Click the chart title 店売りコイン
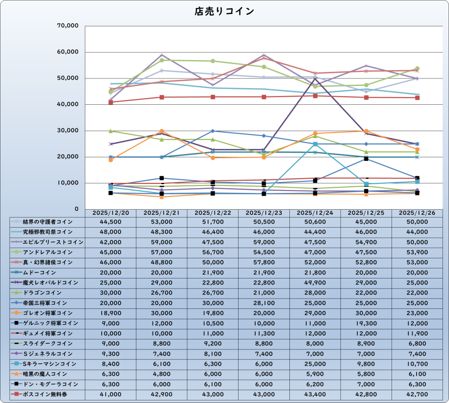This screenshot has height=403, width=449. 224,12
